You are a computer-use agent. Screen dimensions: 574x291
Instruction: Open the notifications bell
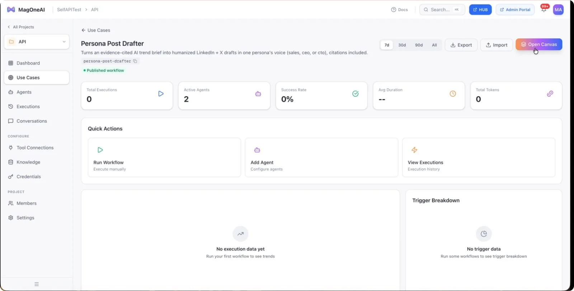(x=544, y=10)
